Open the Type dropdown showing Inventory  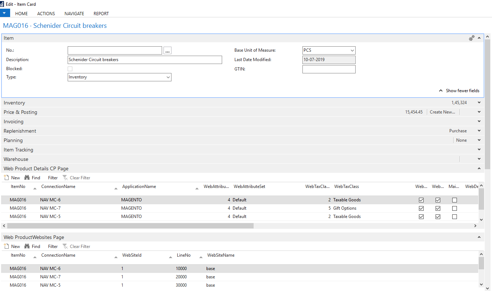pyautogui.click(x=119, y=77)
